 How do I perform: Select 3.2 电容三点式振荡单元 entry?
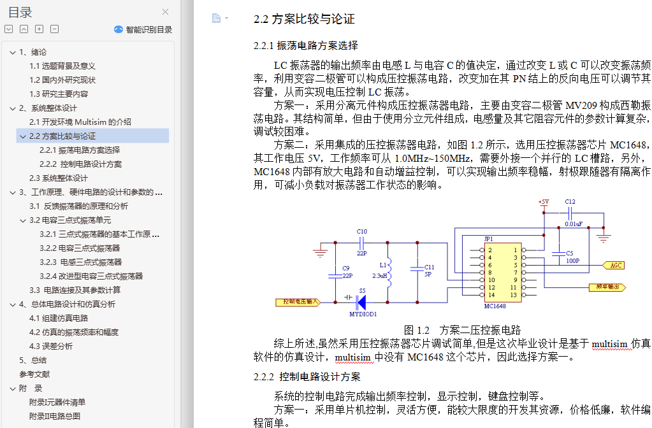[70, 220]
